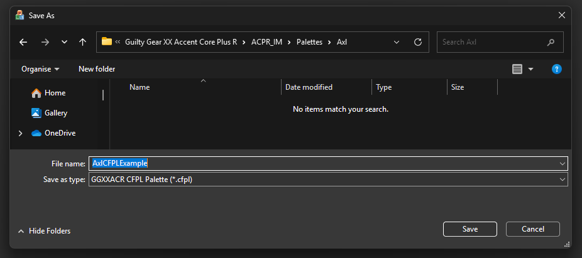
Task: Click the Up one level arrow
Action: point(82,42)
